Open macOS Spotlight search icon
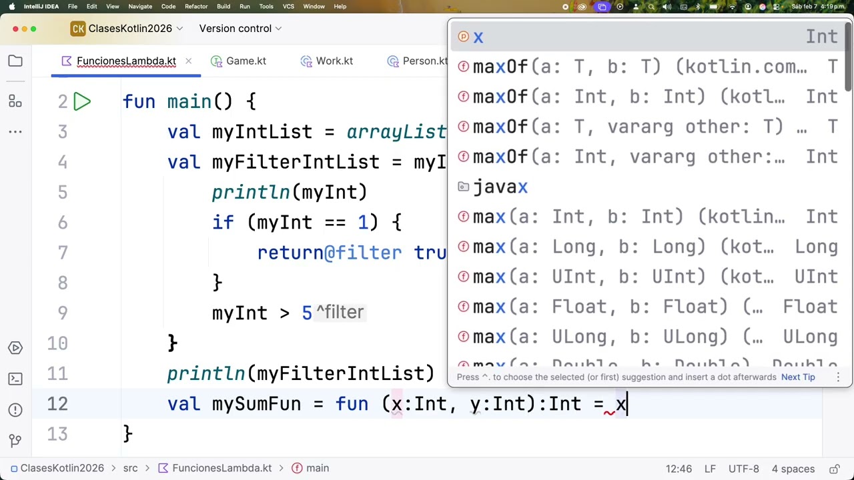Viewport: 854px width, 480px height. pyautogui.click(x=651, y=7)
